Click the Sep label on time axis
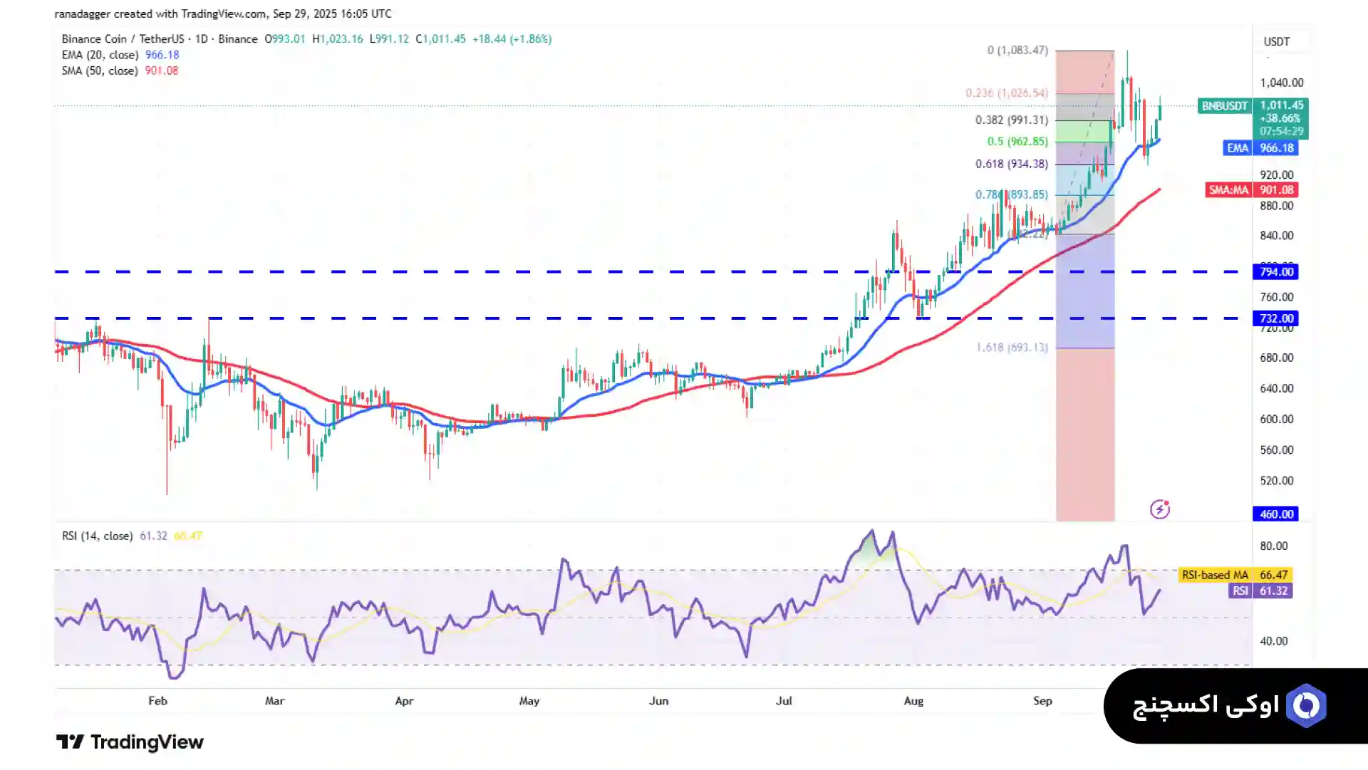1368x770 pixels. coord(1042,701)
